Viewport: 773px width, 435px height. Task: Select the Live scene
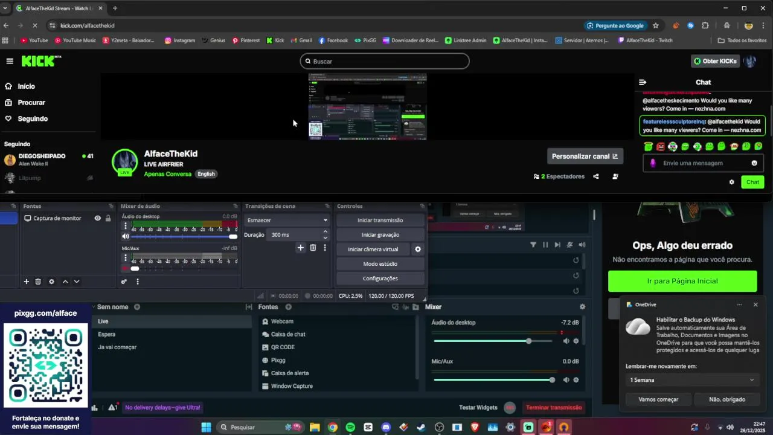click(172, 321)
